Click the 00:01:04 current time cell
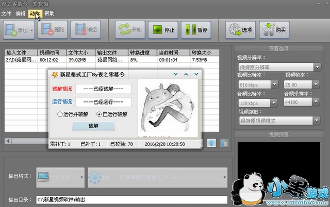Image resolution: width=330 pixels, height=207 pixels. pos(168,60)
